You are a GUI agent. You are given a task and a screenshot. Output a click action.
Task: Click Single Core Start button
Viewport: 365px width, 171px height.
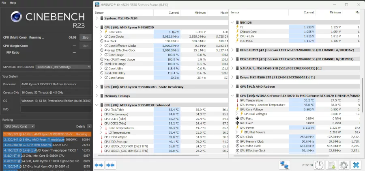pos(86,46)
